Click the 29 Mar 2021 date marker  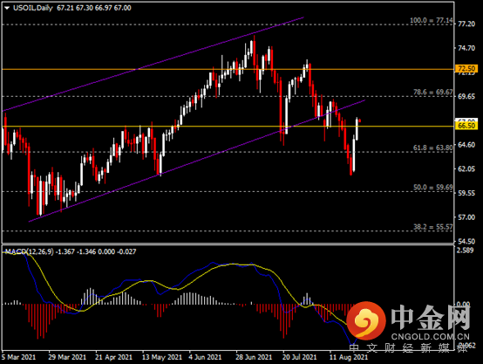pyautogui.click(x=67, y=357)
